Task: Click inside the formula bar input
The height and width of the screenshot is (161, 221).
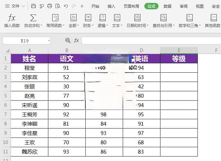Action: (151, 40)
